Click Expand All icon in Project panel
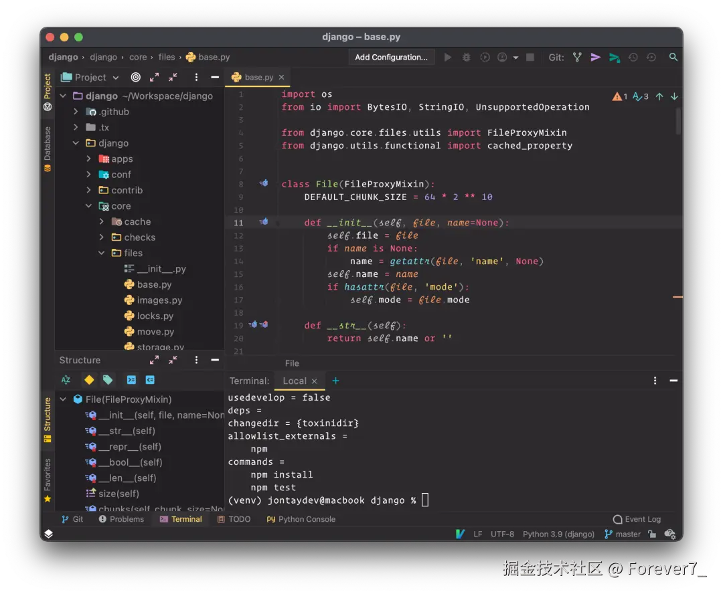Screen dimensions: 723x594 154,78
